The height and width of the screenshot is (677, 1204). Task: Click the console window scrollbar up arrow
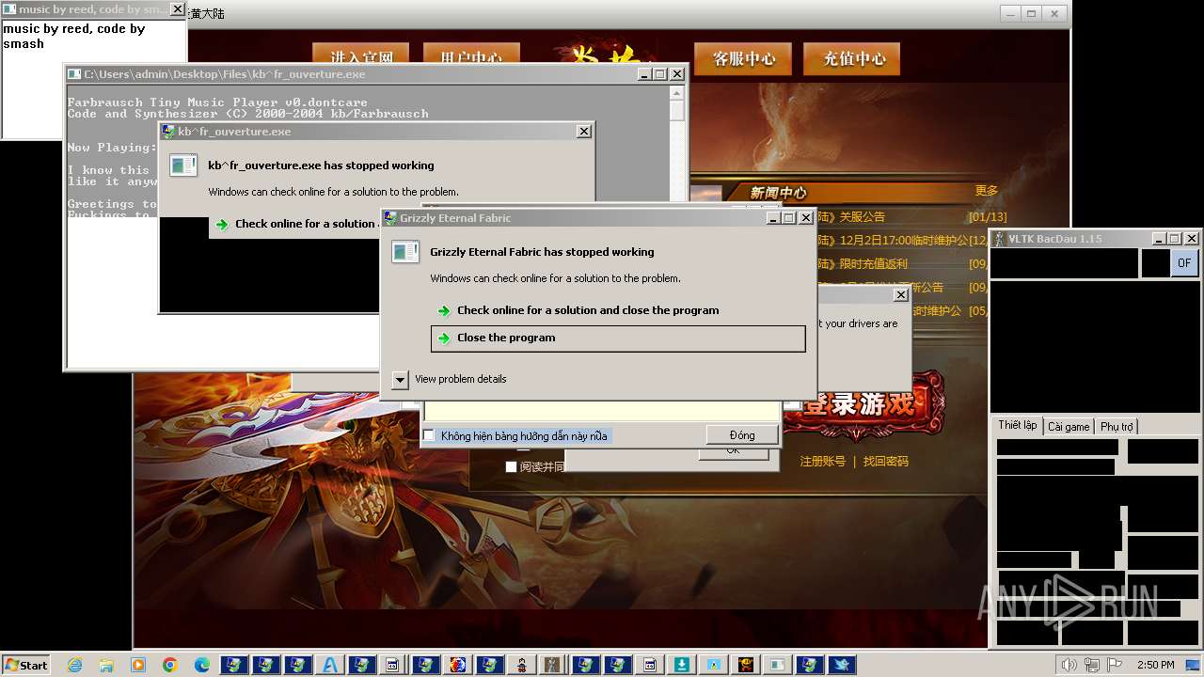tap(676, 92)
